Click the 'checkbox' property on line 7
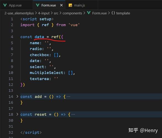This screenshot has width=162, height=138. pyautogui.click(x=39, y=55)
